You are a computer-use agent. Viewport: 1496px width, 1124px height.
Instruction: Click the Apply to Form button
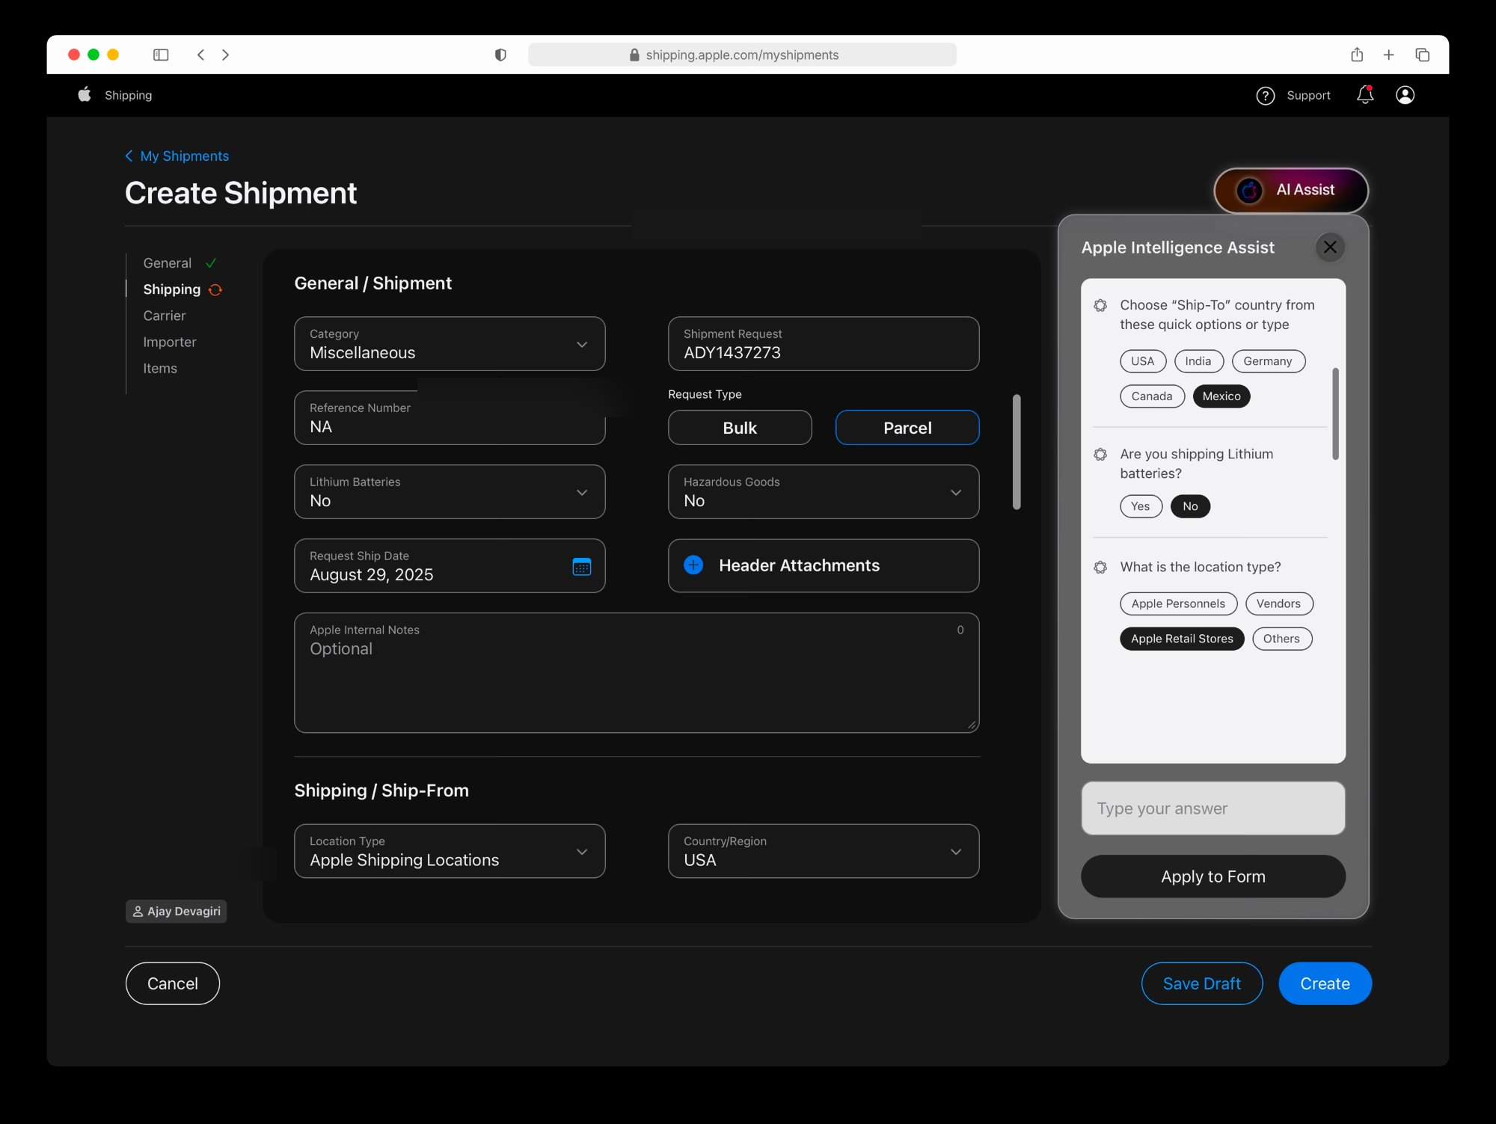pyautogui.click(x=1213, y=876)
